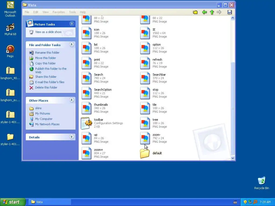Open the File menu

27,12
